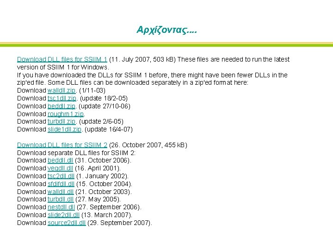Click turbdll.dll link
This screenshot has width=333, height=250.
[x=61, y=200]
